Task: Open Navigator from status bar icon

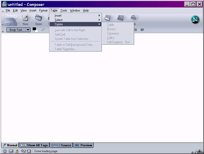Action: [5, 151]
